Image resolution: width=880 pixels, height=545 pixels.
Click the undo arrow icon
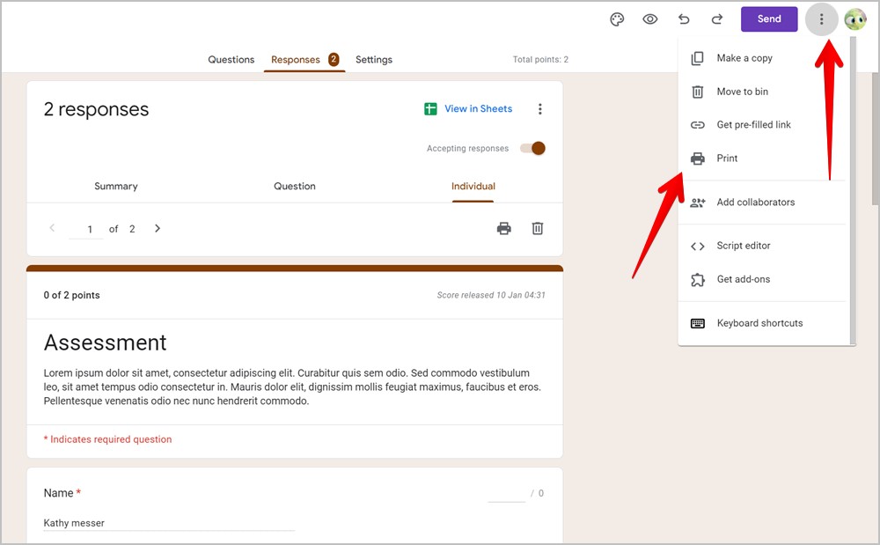684,19
